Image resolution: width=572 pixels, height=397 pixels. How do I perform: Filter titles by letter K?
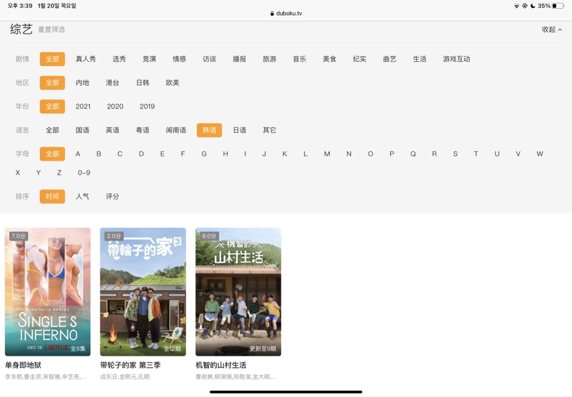[285, 154]
